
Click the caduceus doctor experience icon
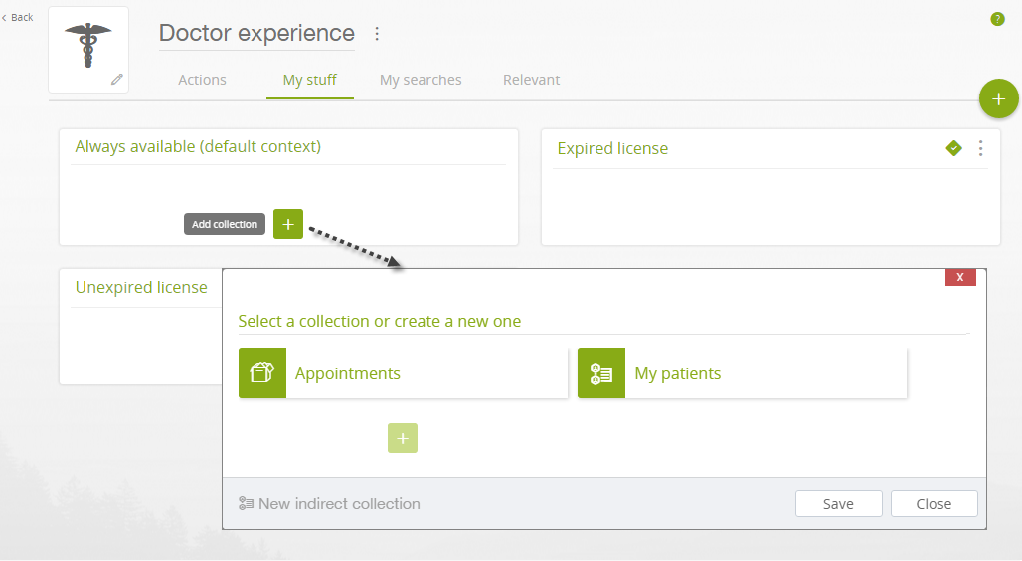click(88, 45)
